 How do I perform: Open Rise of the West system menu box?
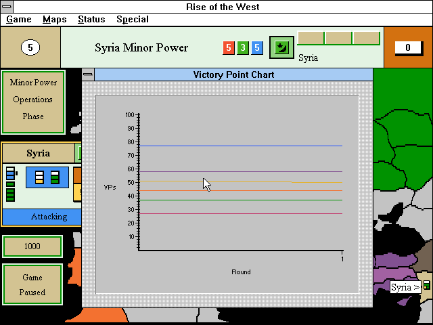coord(7,7)
